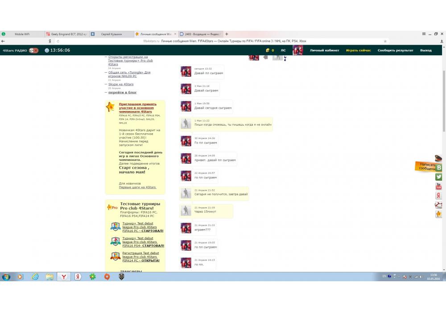Switch to the Mobile WiFi tab
Viewport: 446px width, 312px height.
coord(22,34)
